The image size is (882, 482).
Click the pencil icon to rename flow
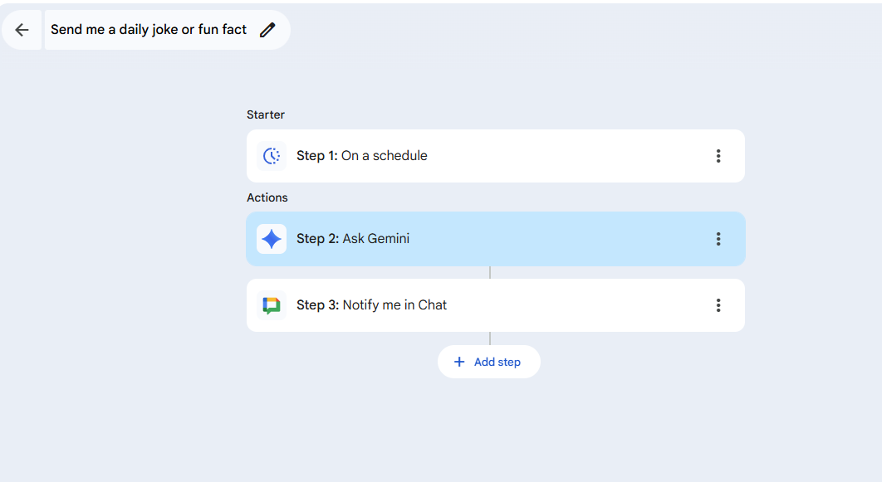click(267, 30)
